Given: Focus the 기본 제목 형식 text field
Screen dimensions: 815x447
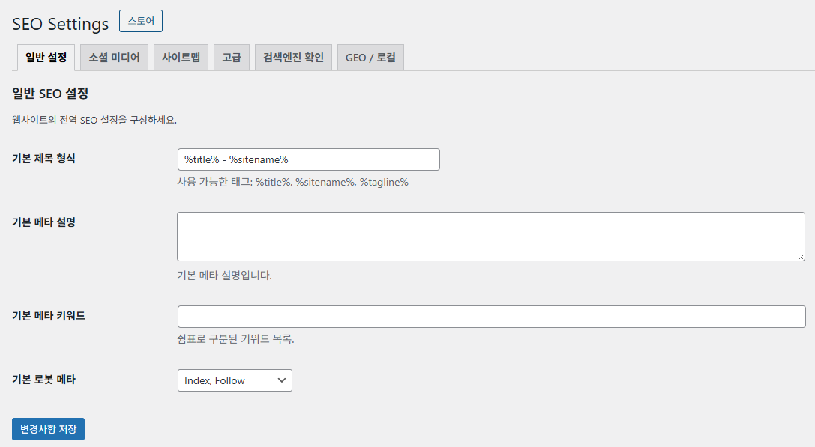Looking at the screenshot, I should tap(308, 159).
